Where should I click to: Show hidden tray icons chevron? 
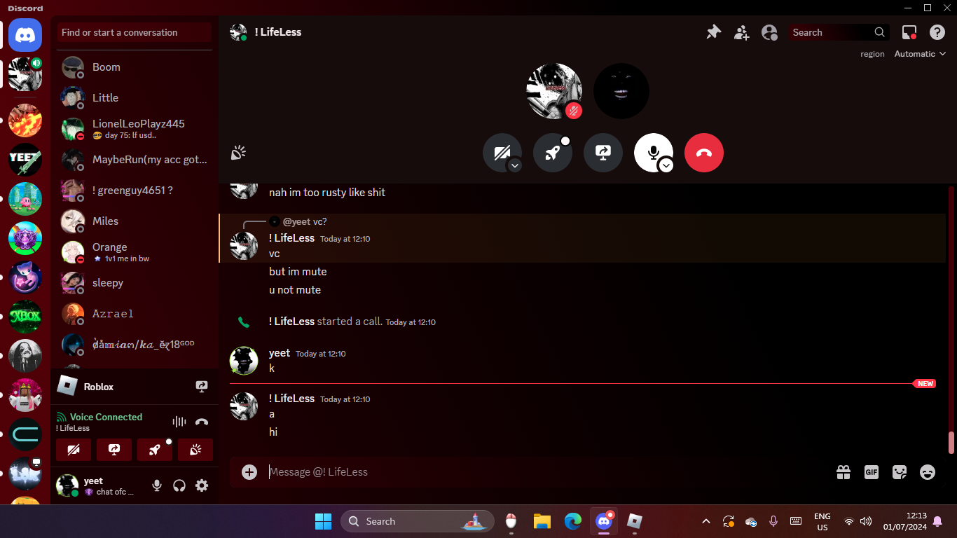click(x=706, y=521)
